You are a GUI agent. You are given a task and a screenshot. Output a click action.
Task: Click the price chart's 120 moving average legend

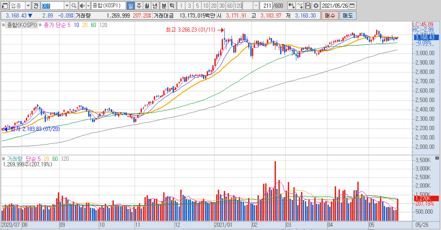[x=103, y=25]
